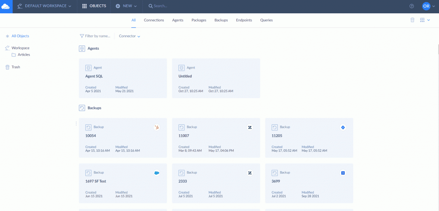Click the help question mark icon
439x211 pixels.
pos(412,6)
